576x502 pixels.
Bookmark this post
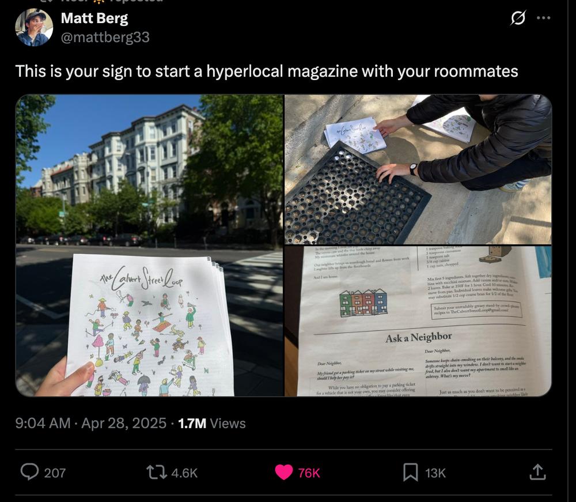point(410,472)
